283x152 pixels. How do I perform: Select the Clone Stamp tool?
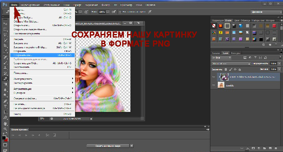tap(5, 68)
